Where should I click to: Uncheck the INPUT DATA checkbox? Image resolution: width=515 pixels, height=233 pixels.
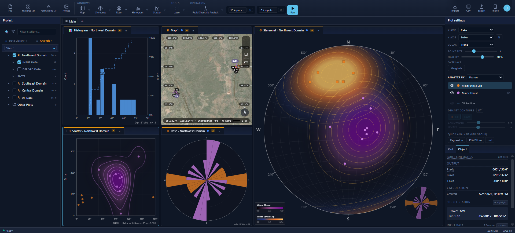point(19,62)
